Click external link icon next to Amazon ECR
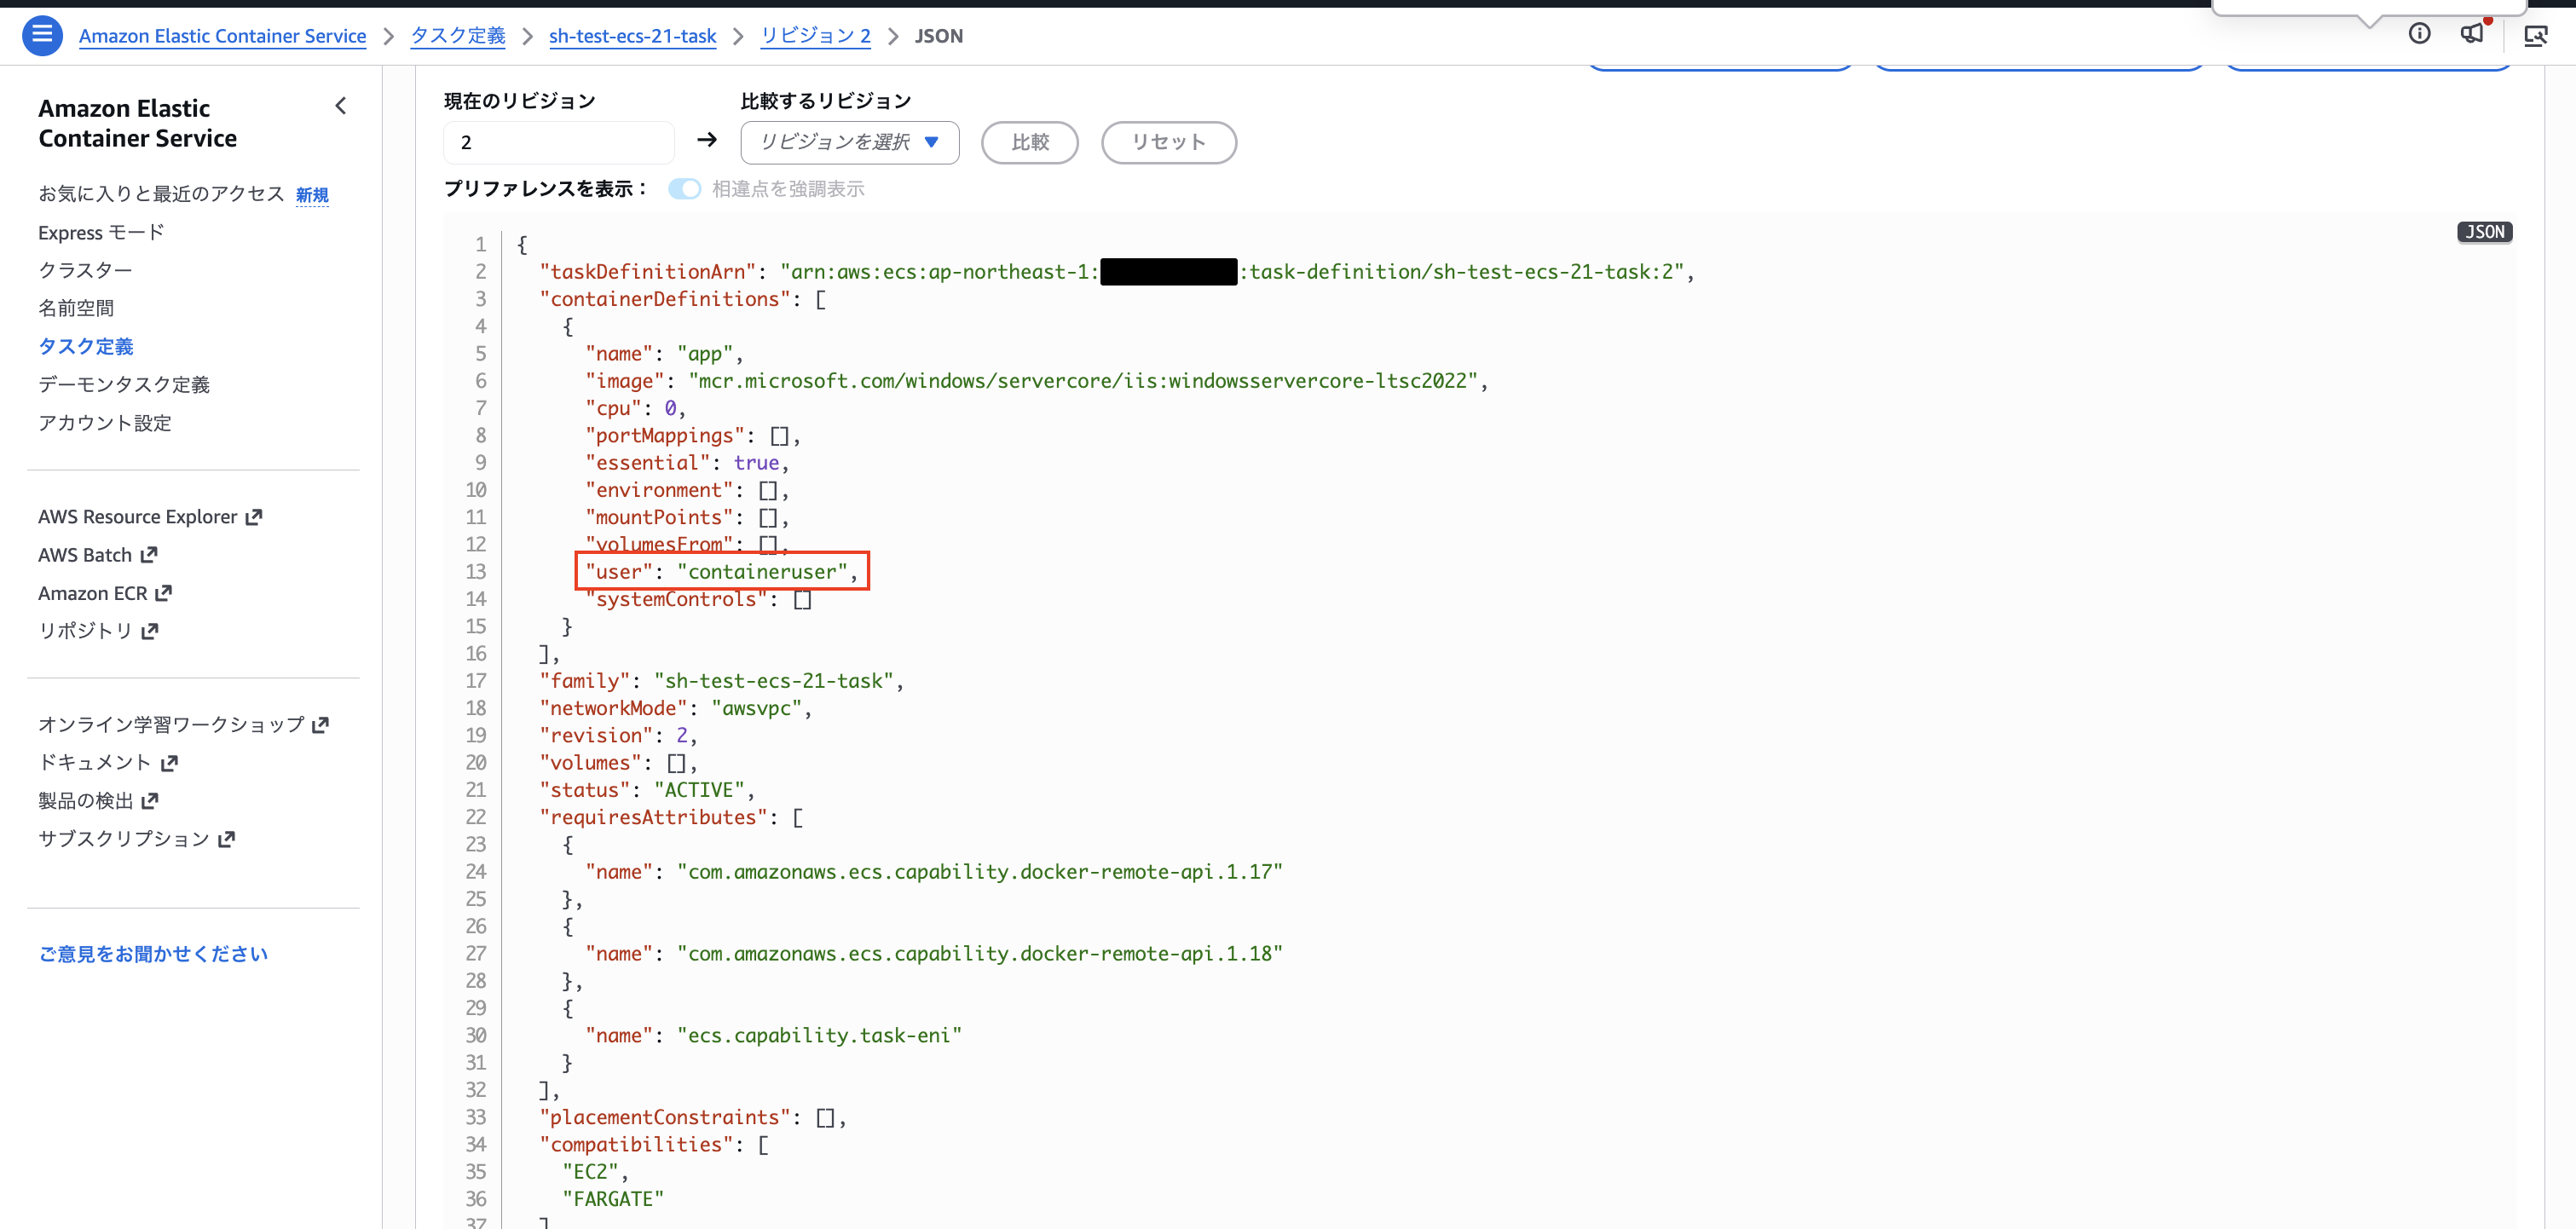2576x1229 pixels. coord(164,593)
